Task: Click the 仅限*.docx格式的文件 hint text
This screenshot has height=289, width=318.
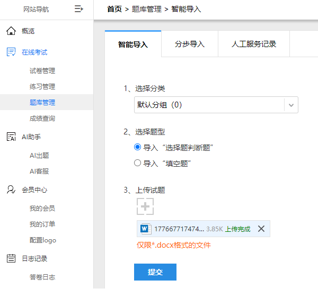Action: [174, 245]
